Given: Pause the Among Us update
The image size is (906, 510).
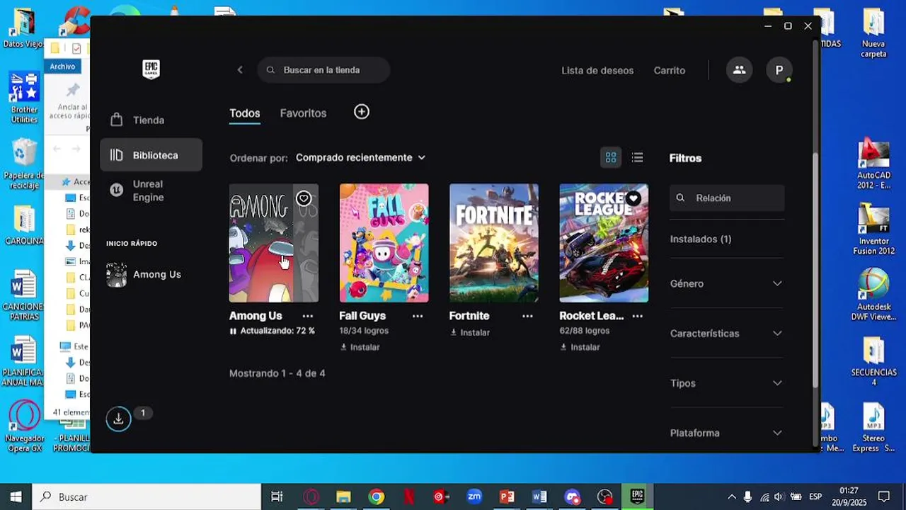Looking at the screenshot, I should pos(233,331).
